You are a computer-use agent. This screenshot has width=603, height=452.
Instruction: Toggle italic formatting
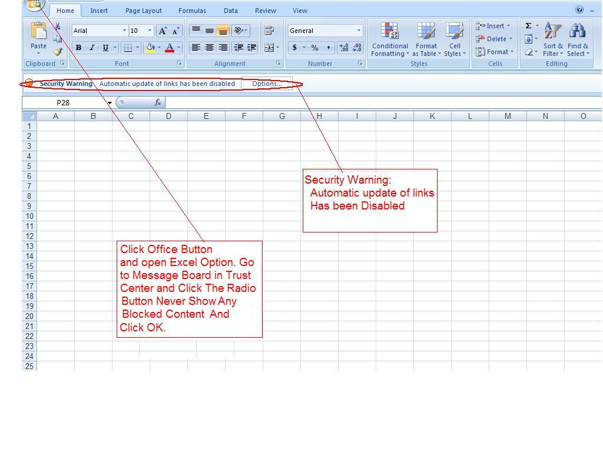click(92, 48)
